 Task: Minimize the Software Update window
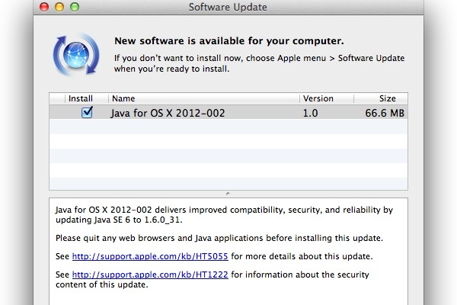[59, 7]
